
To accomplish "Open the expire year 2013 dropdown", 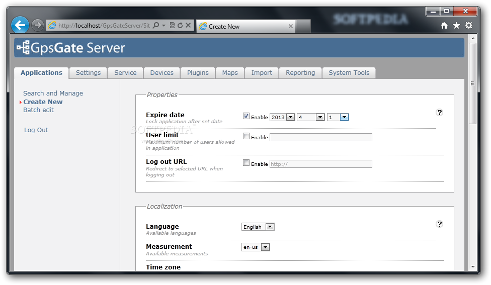I will 282,117.
